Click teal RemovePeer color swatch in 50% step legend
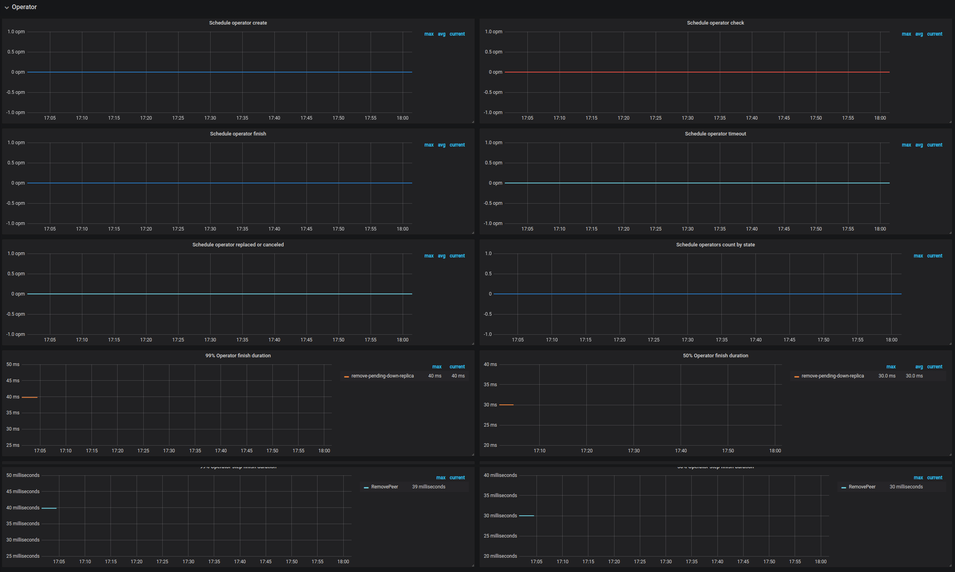This screenshot has height=572, width=955. pyautogui.click(x=844, y=487)
